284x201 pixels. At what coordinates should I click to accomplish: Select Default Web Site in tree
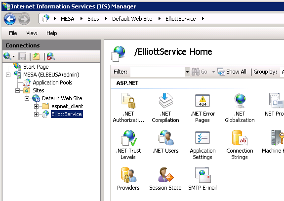point(62,98)
